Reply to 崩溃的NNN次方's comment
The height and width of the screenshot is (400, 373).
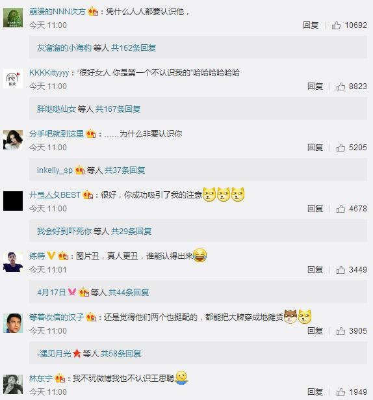point(311,25)
